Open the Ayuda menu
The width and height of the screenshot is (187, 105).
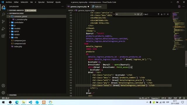point(58,2)
